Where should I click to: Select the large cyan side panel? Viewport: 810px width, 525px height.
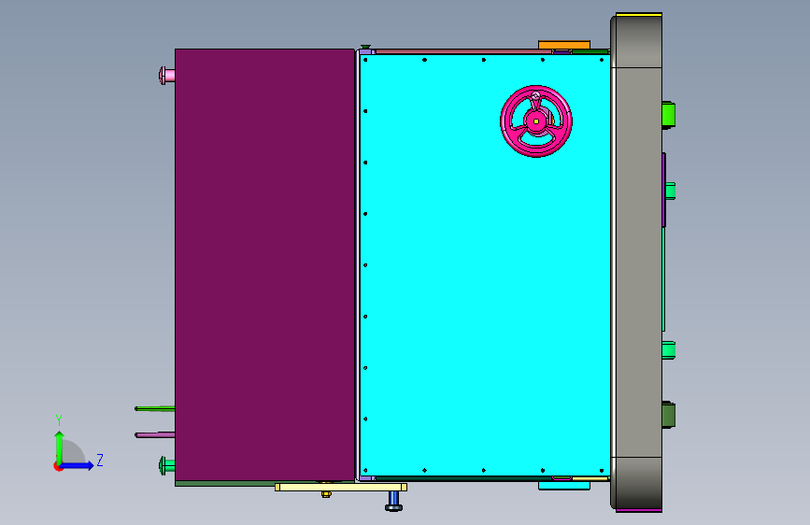pyautogui.click(x=485, y=265)
